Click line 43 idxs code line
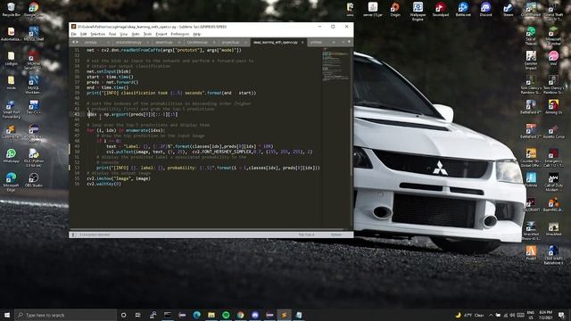Image resolution: width=571 pixels, height=321 pixels. (133, 114)
